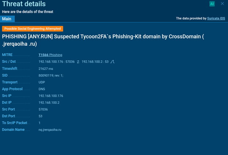The width and height of the screenshot is (228, 155).
Task: Click the AI assistant icon
Action: (212, 4)
